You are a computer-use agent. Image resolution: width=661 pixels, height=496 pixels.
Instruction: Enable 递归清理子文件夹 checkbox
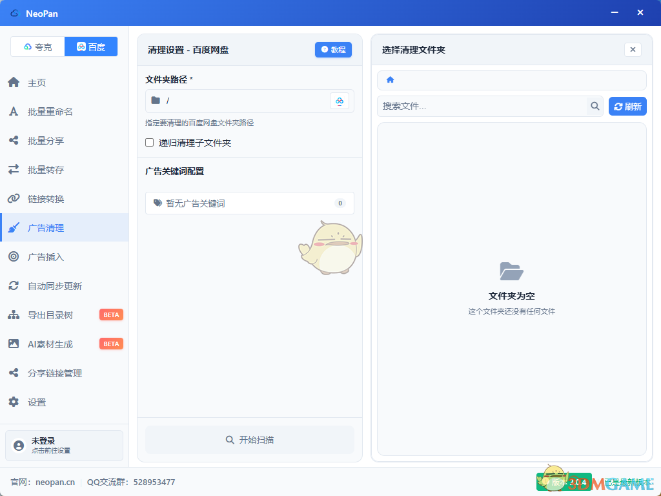(x=150, y=143)
